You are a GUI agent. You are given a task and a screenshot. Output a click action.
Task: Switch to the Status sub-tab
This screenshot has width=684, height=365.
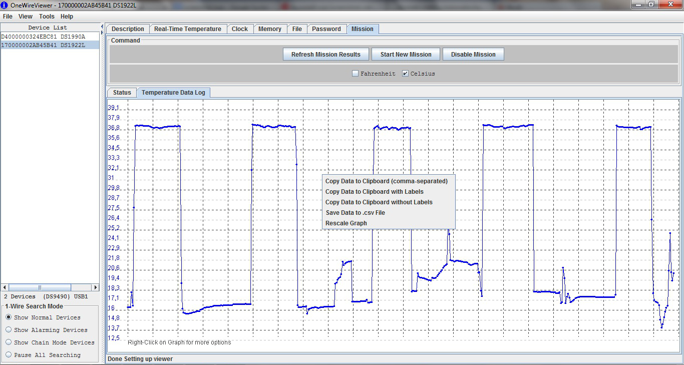pos(122,93)
